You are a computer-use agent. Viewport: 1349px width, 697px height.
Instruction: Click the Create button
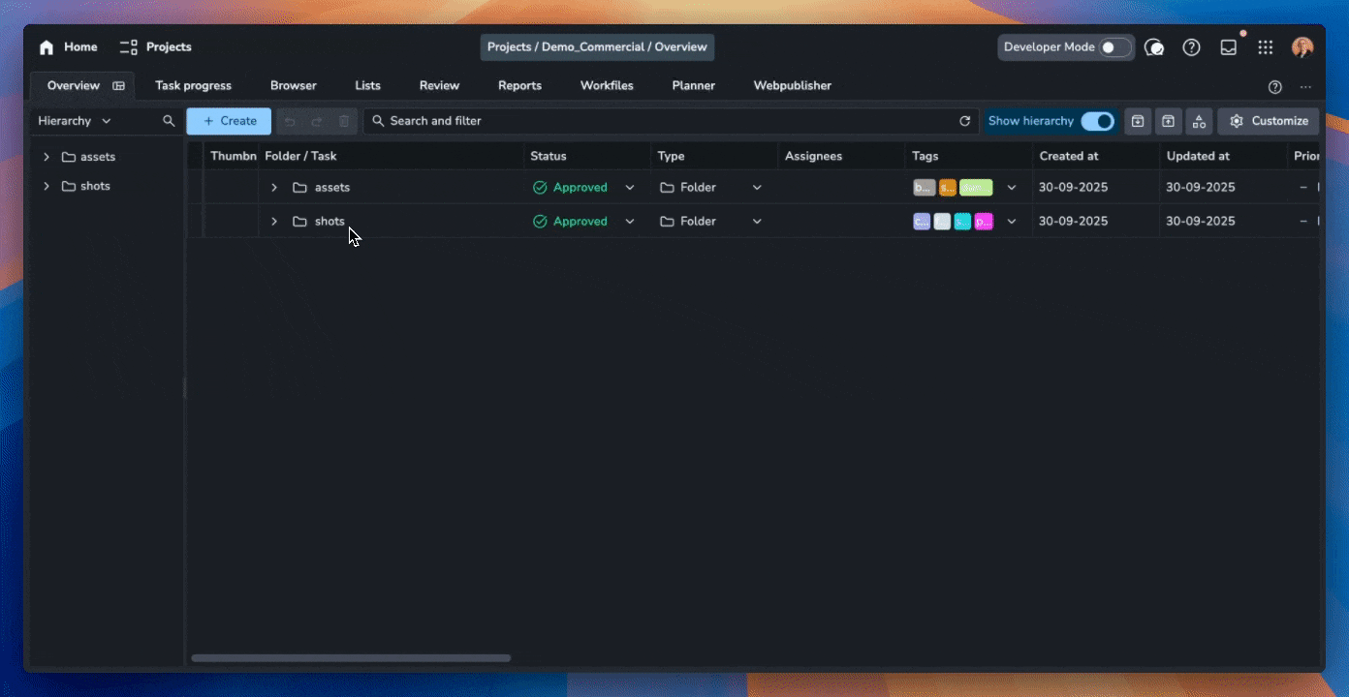(x=229, y=121)
